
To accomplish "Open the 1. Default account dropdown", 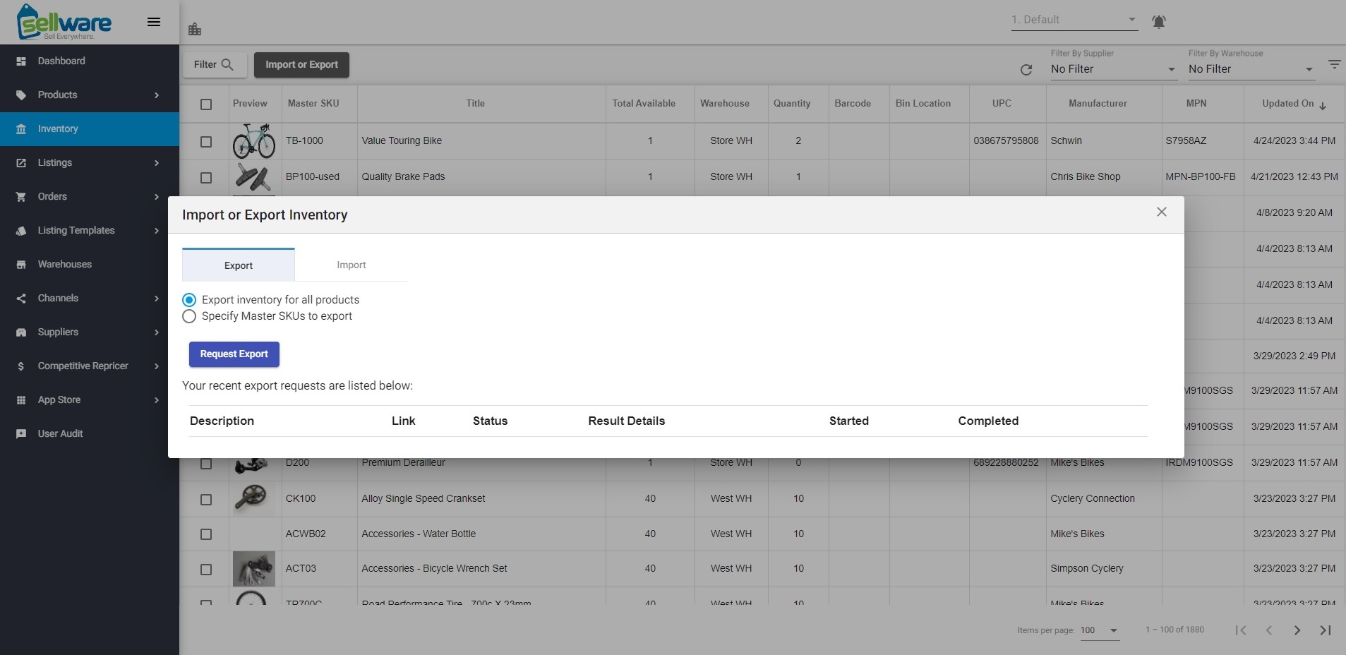I will coord(1074,20).
